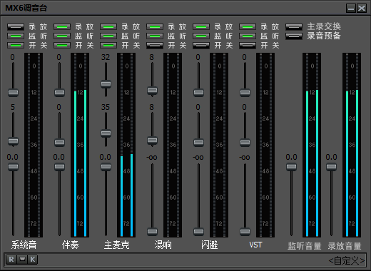Click 主麦克 top slider handle showing 32

(x=106, y=84)
